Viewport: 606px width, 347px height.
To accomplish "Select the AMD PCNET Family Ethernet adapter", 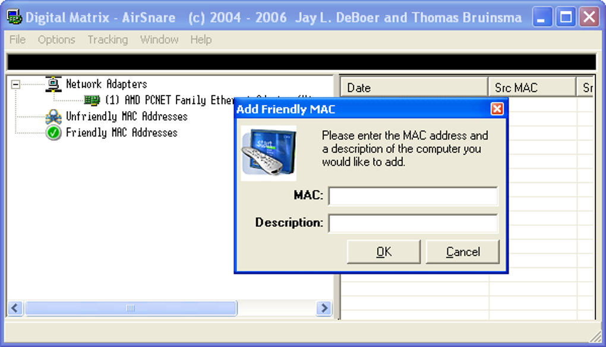I will pos(170,100).
